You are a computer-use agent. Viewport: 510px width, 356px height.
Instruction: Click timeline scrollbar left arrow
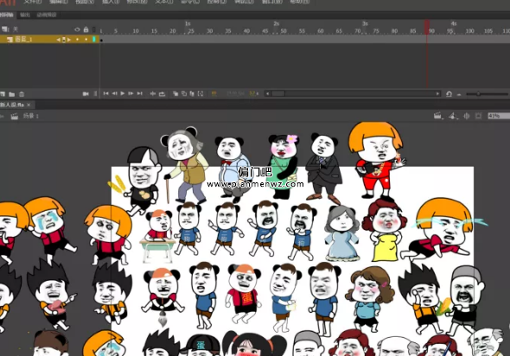coord(267,93)
